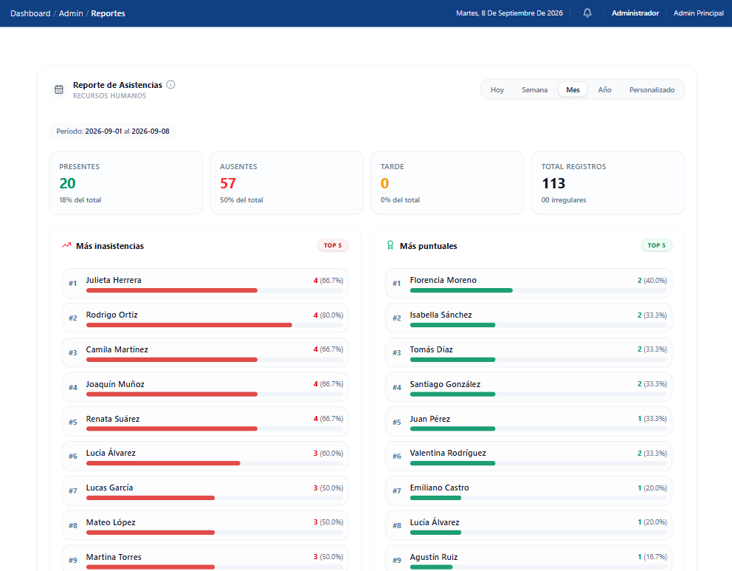Click the Más inasistencias heading
Viewport: 732px width, 571px height.
(x=110, y=246)
